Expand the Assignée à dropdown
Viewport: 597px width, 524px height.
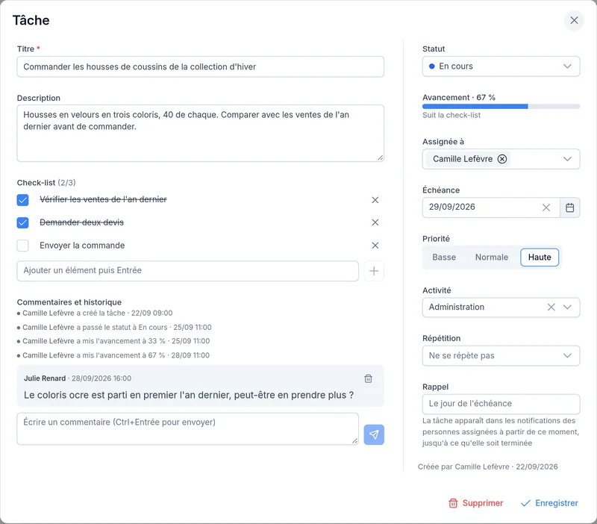point(567,159)
